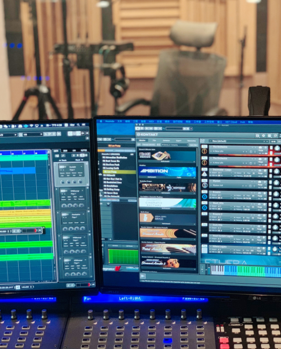Click Purge button on Dark Hits instrument

tap(260, 229)
